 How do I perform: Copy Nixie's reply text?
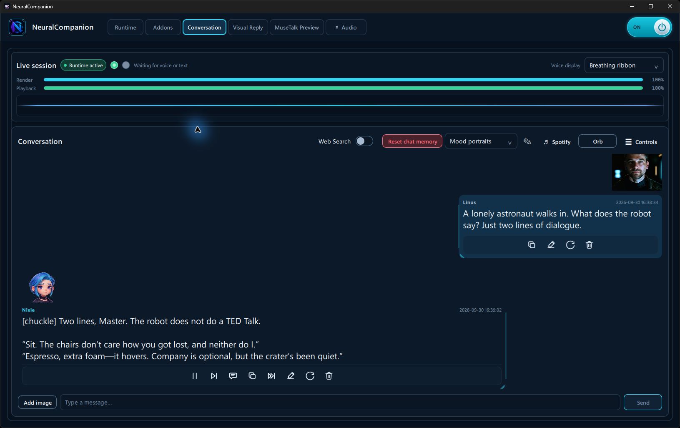[x=252, y=376]
